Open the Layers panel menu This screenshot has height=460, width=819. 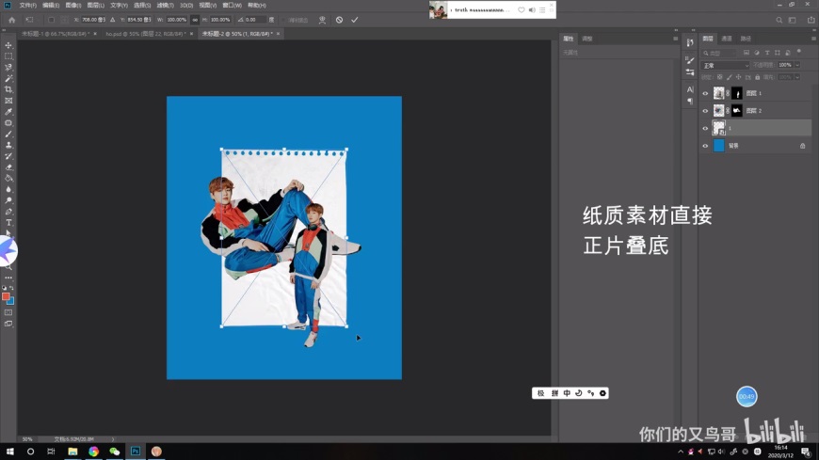tap(813, 39)
